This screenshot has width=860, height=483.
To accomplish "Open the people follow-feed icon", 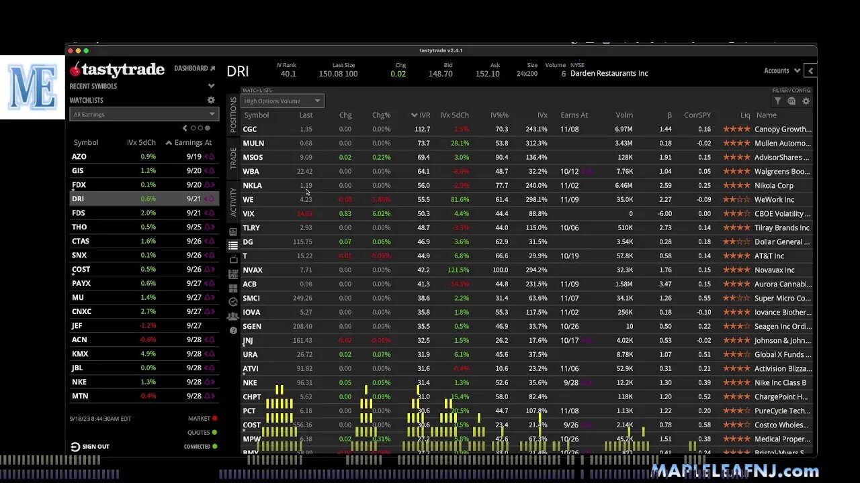I will click(x=233, y=316).
